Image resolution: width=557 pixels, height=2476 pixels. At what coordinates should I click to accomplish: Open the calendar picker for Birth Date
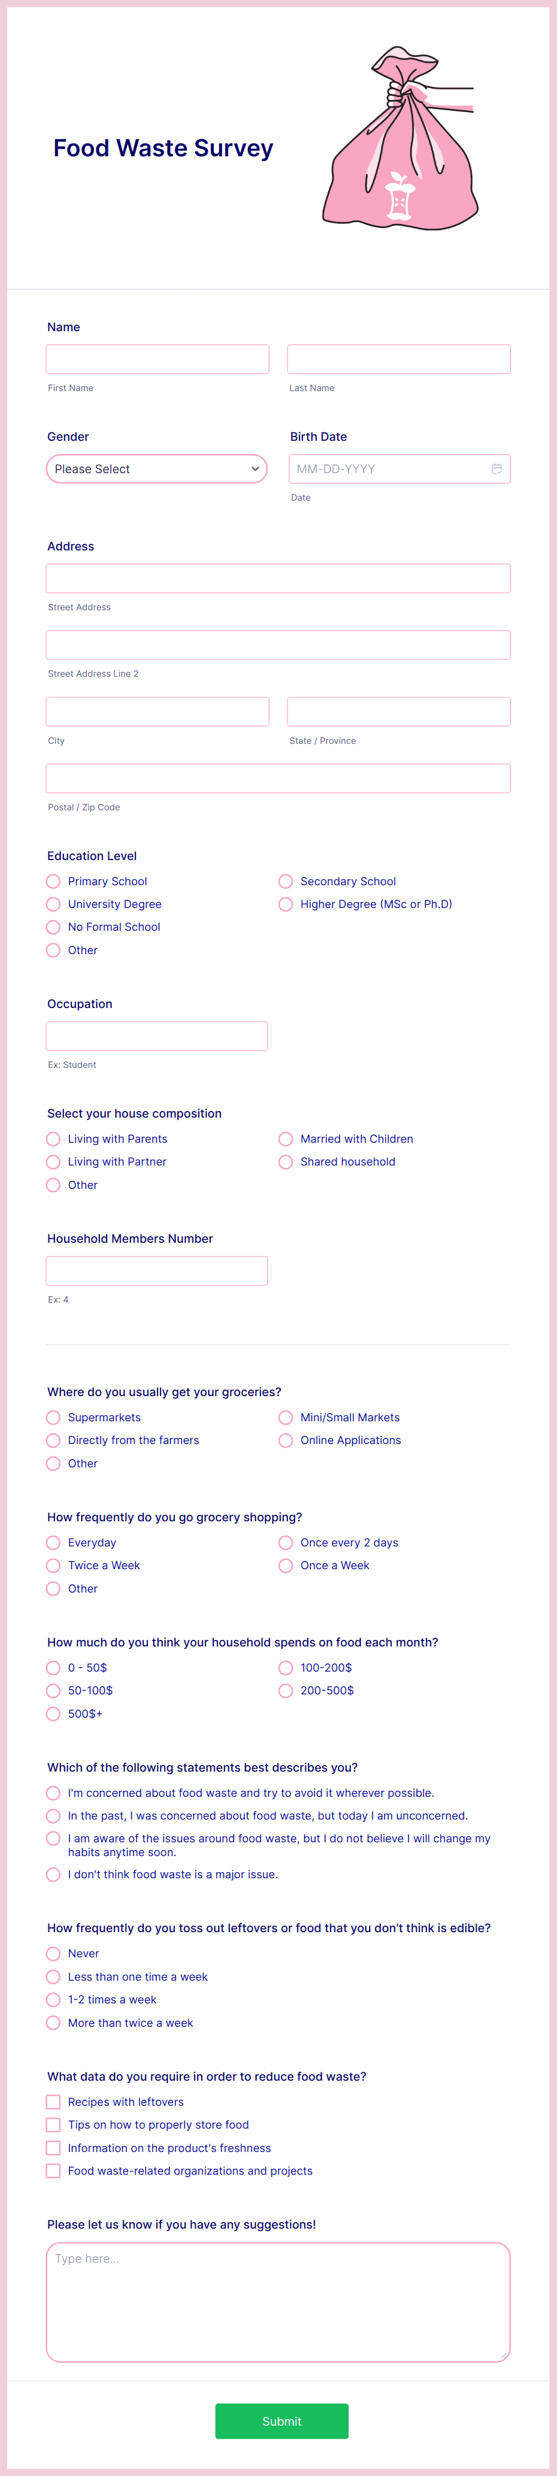point(497,469)
